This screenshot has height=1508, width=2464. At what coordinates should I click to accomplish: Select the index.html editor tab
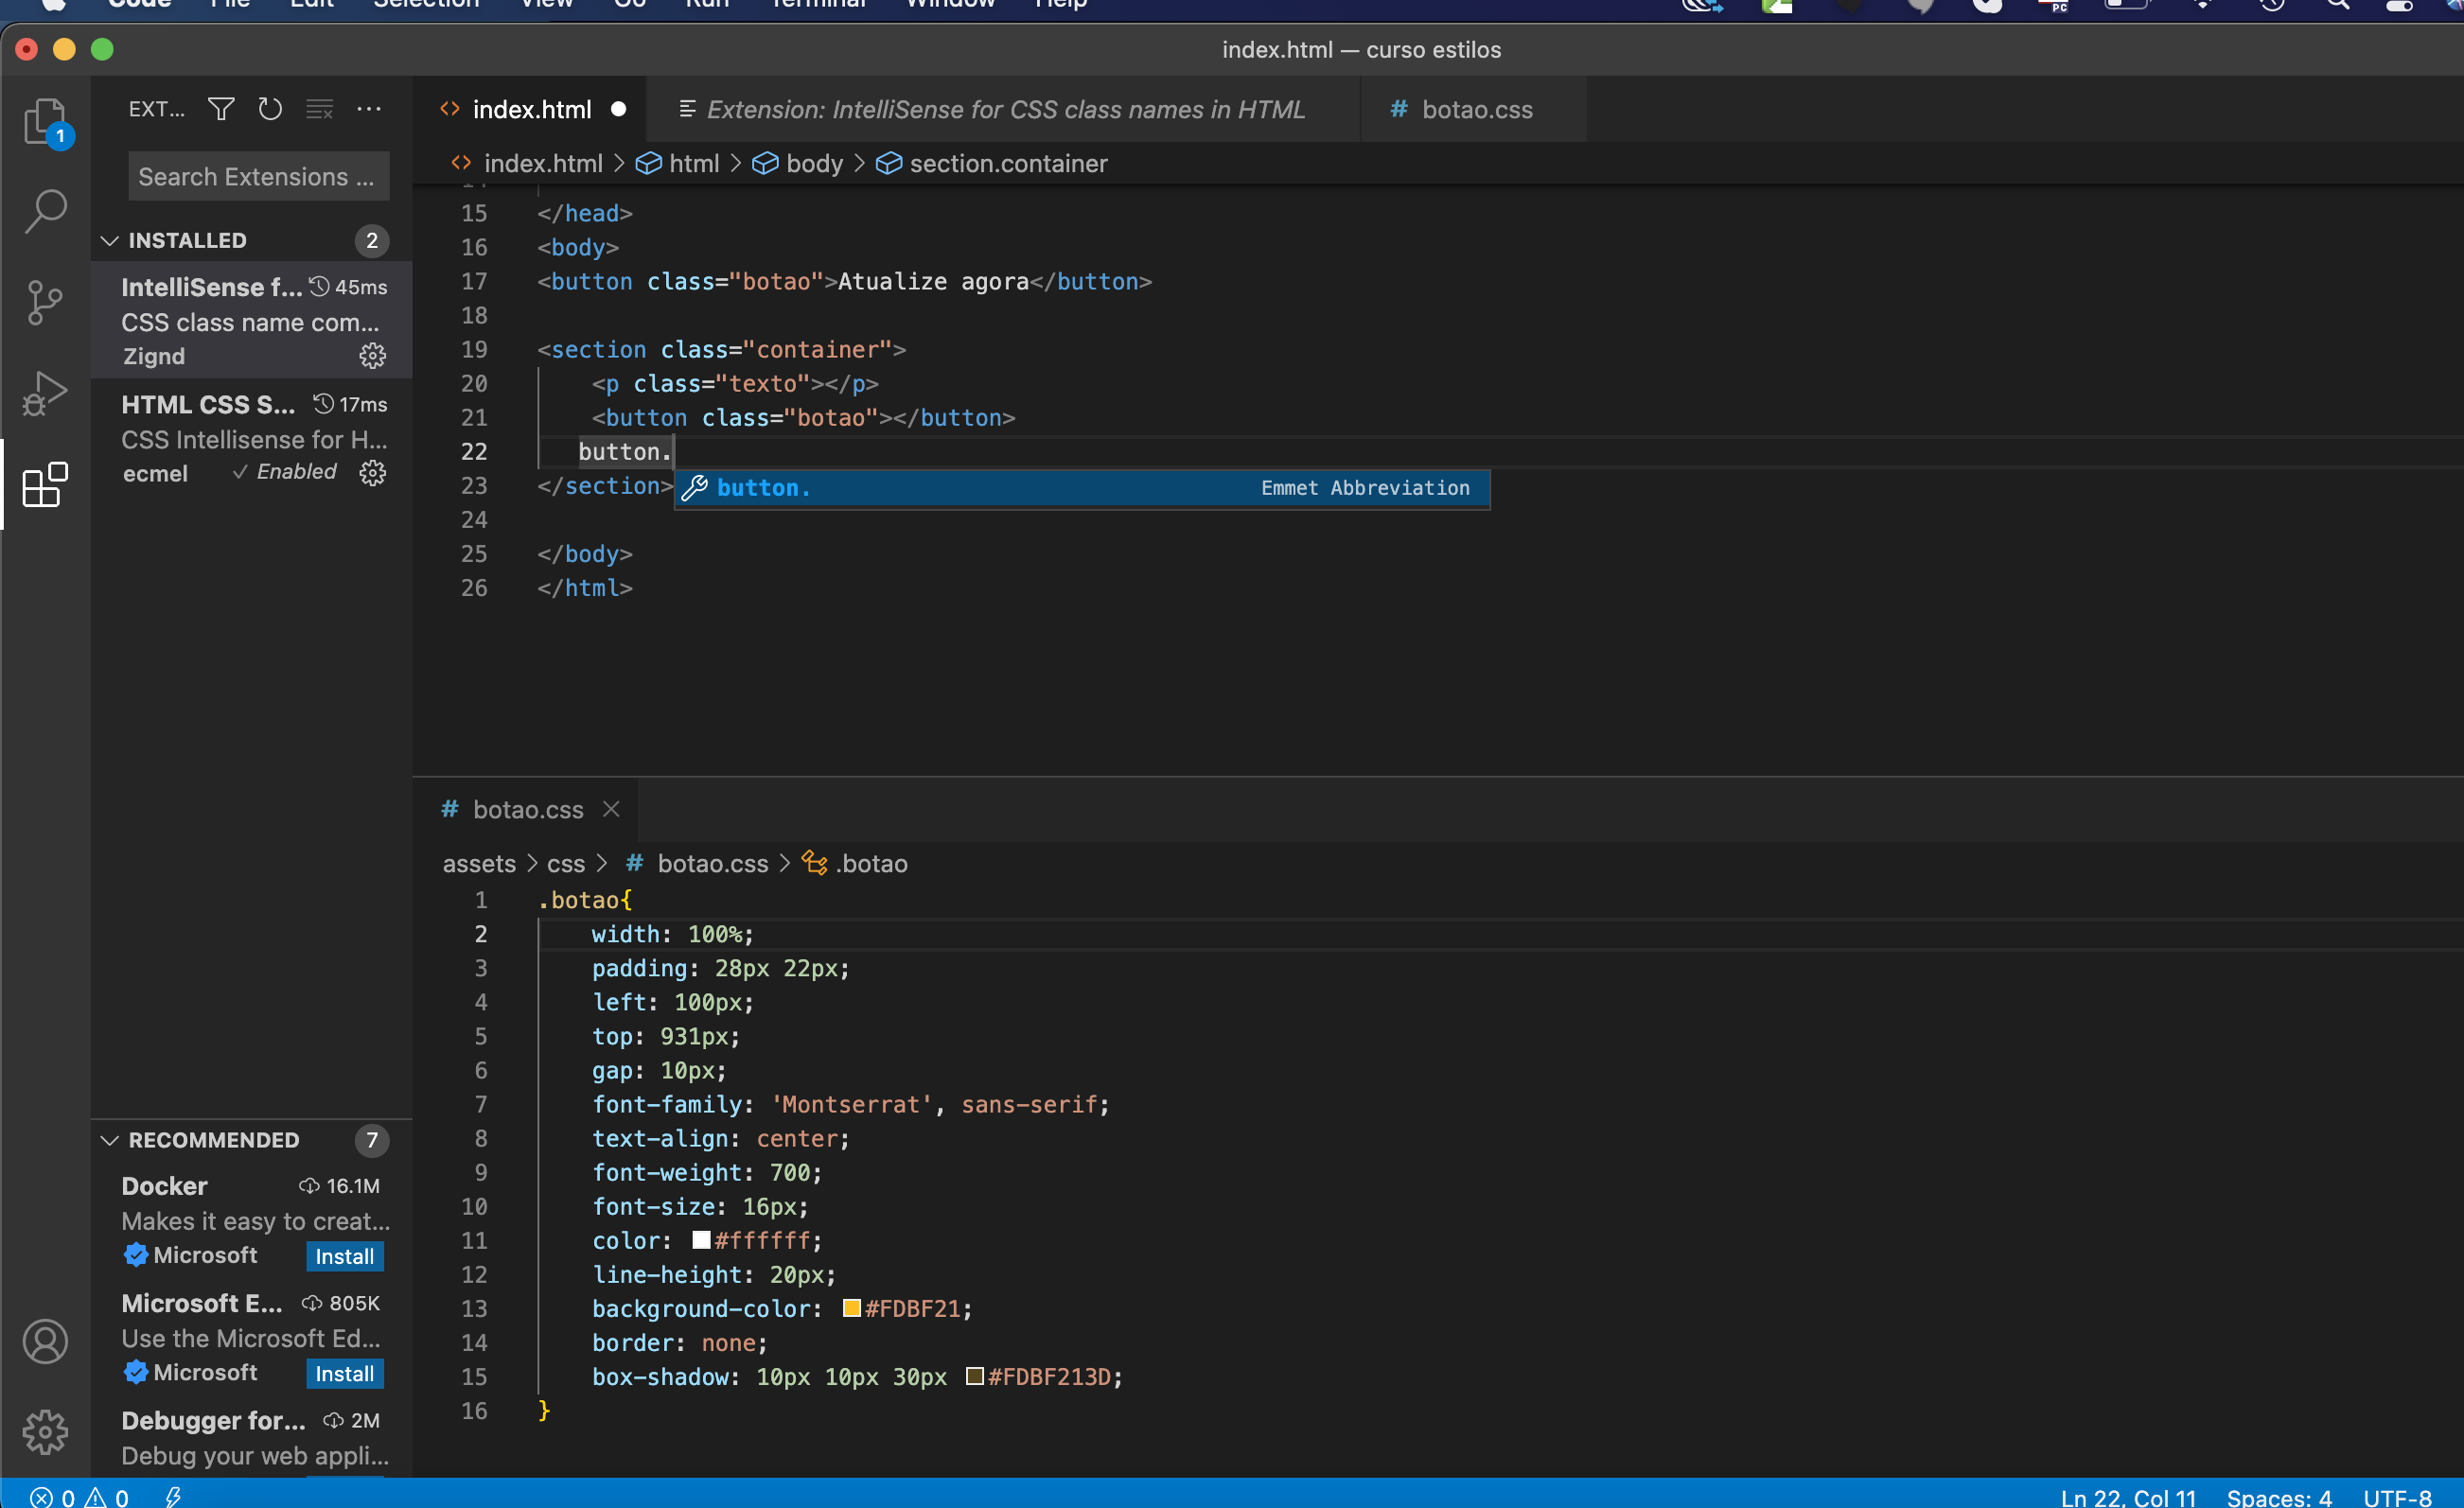528,109
